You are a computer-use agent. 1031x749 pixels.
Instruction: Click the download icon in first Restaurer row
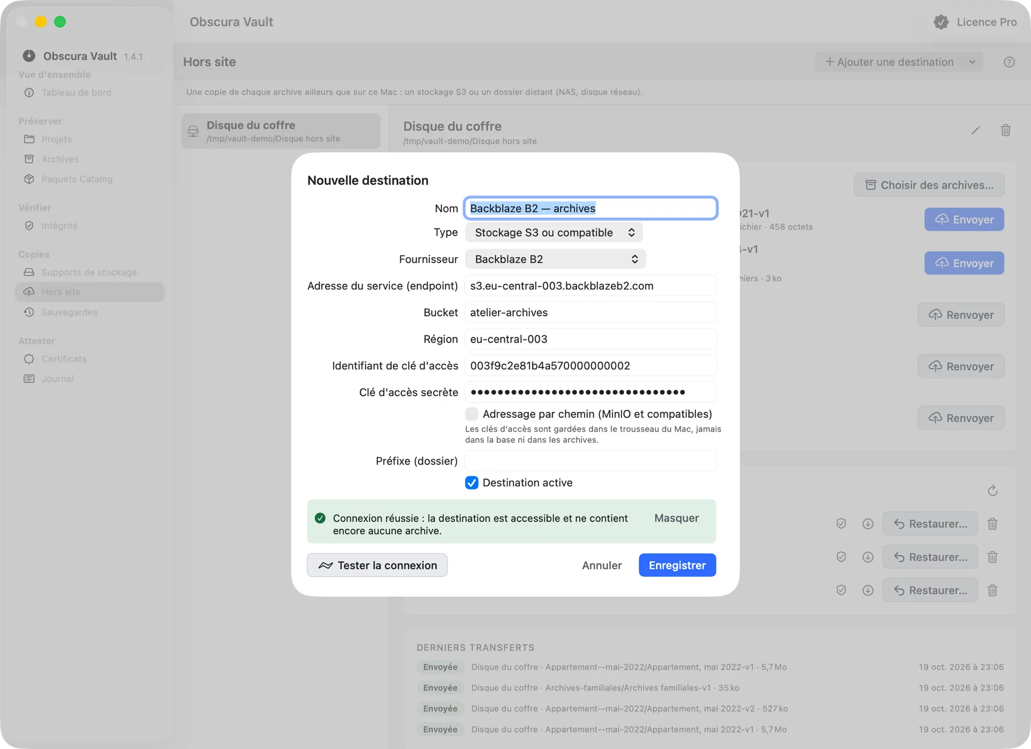[x=868, y=524]
